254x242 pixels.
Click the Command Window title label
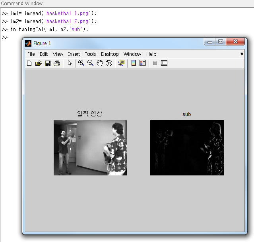[22, 3]
